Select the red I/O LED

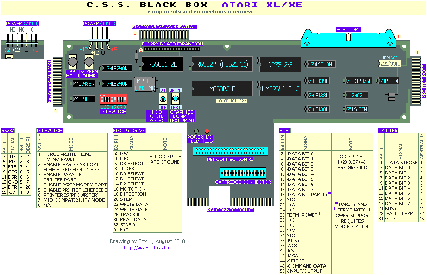pos(207,132)
